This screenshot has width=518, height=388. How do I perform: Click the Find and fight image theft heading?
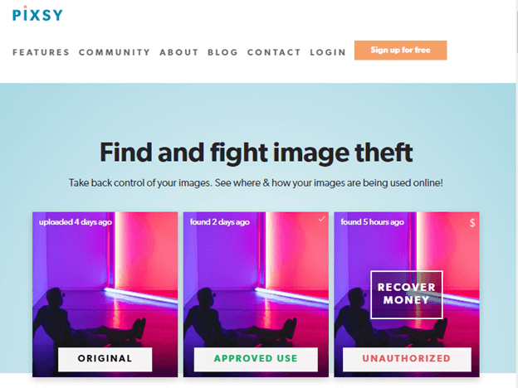click(257, 153)
